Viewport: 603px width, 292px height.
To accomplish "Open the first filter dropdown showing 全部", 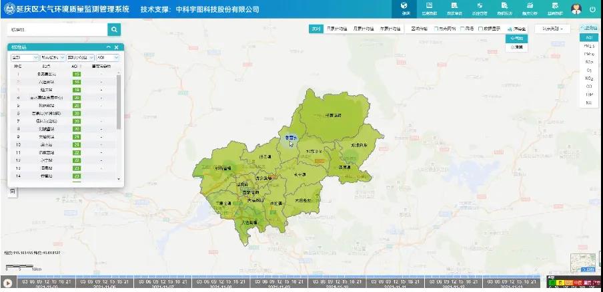I will [25, 57].
